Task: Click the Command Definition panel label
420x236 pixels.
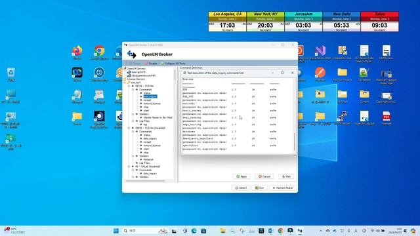Action: (x=191, y=68)
